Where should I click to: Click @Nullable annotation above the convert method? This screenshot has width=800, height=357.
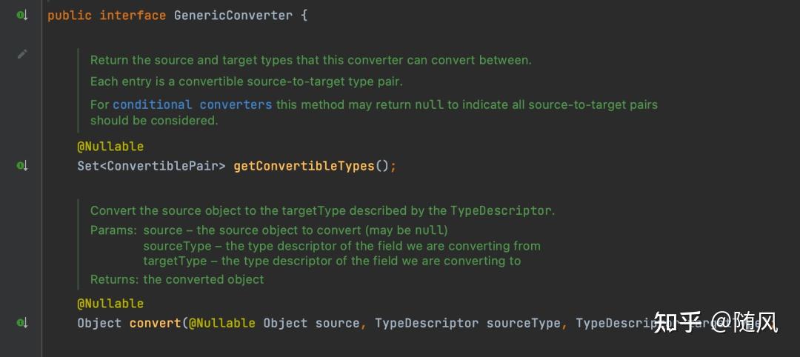coord(110,304)
